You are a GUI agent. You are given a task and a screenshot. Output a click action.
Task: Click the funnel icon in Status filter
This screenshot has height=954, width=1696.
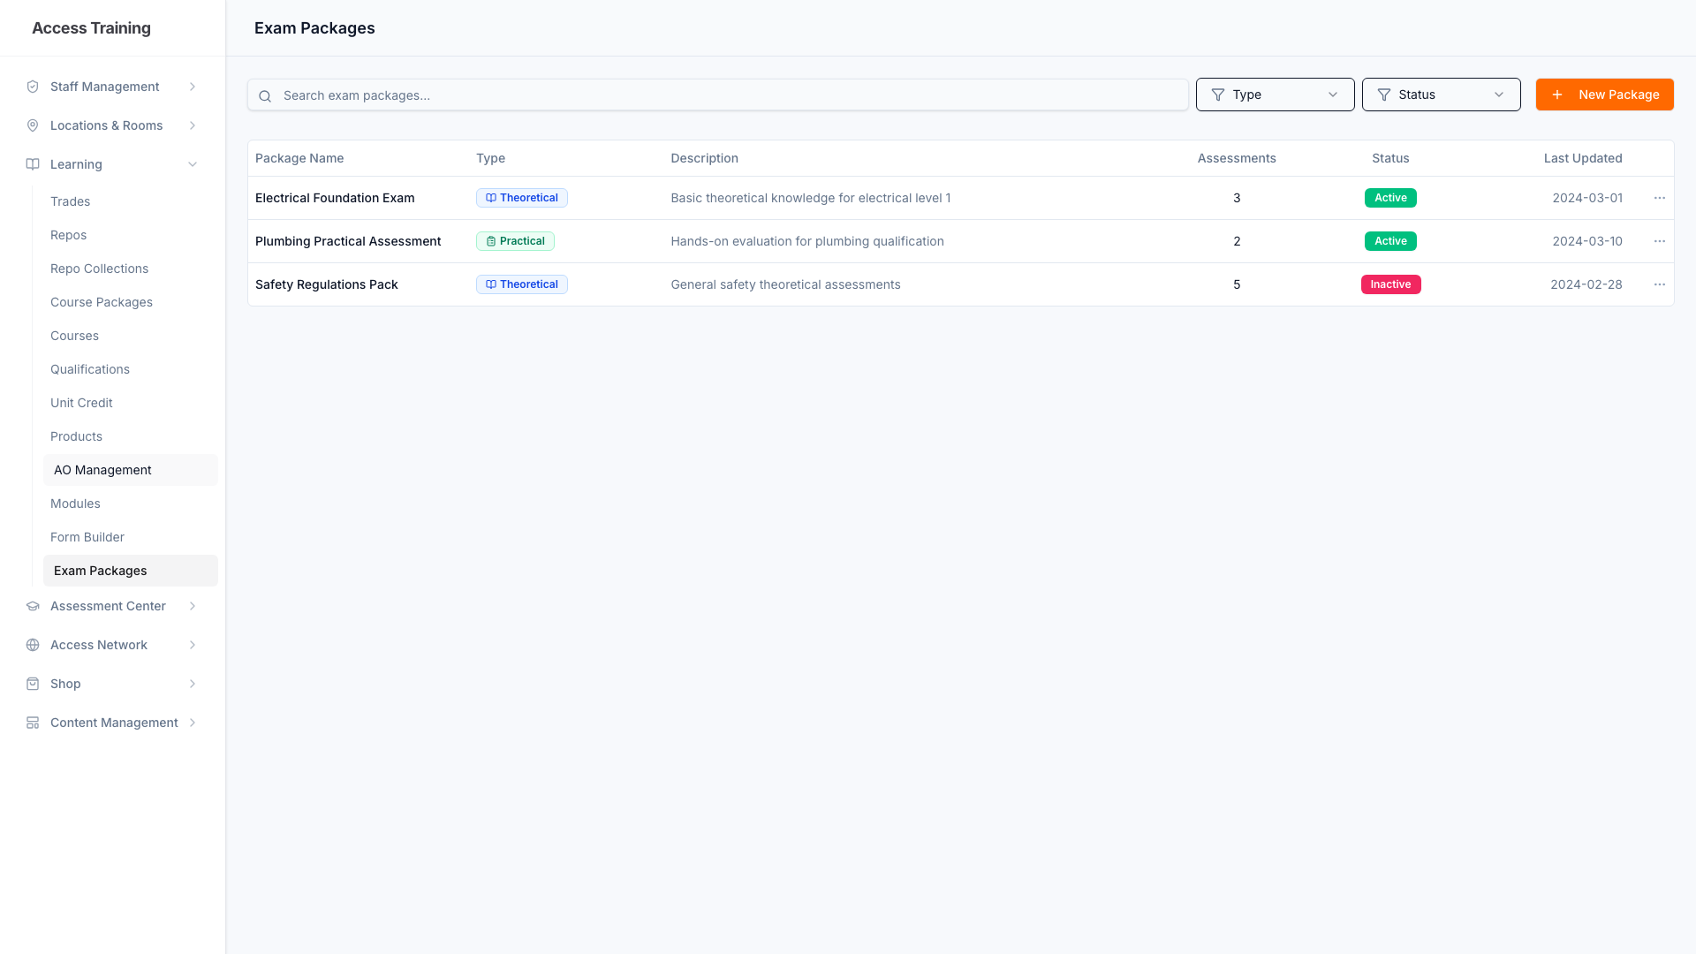pyautogui.click(x=1384, y=95)
